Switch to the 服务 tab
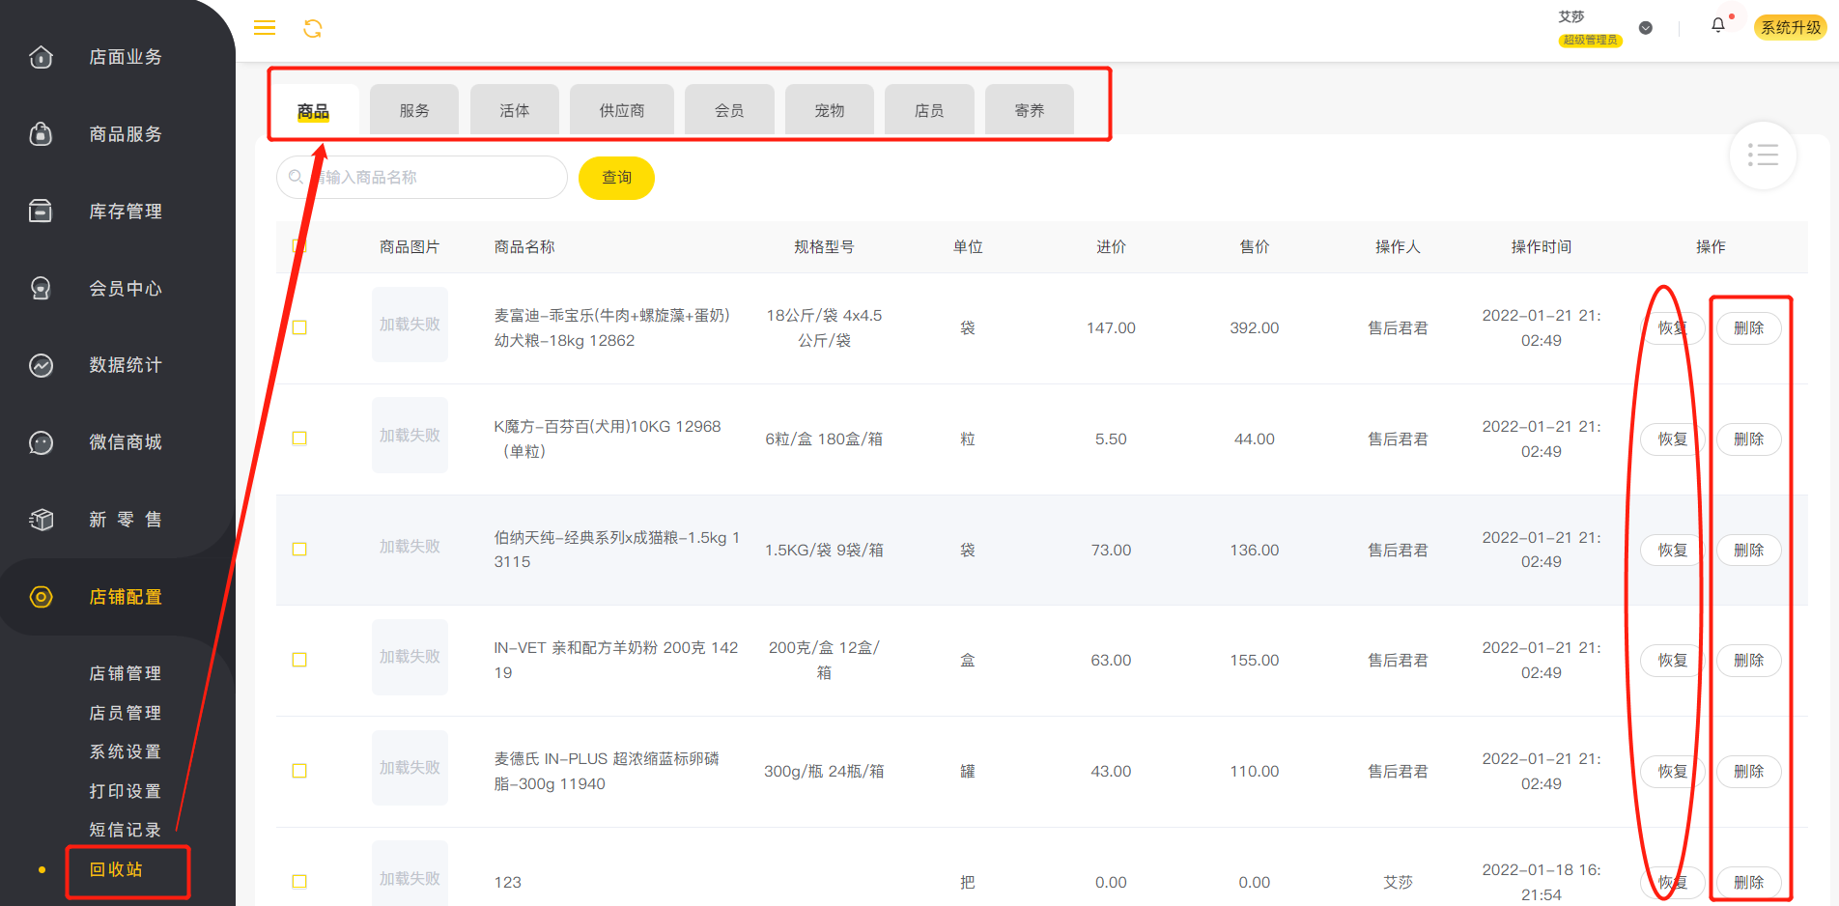 point(414,110)
